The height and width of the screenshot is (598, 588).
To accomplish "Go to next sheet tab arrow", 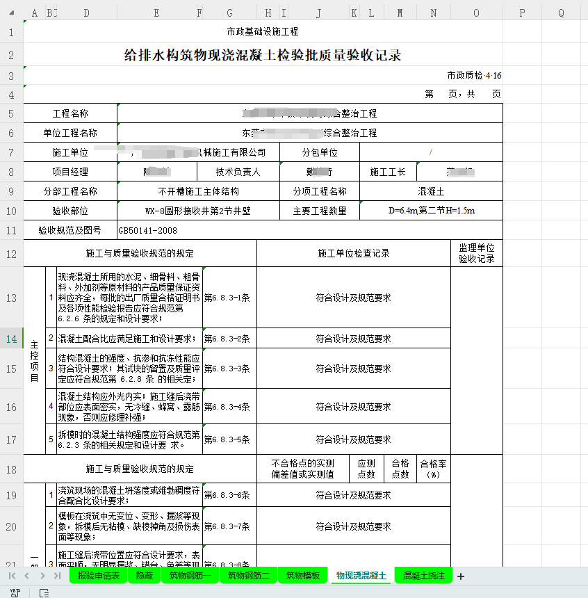I will click(42, 576).
